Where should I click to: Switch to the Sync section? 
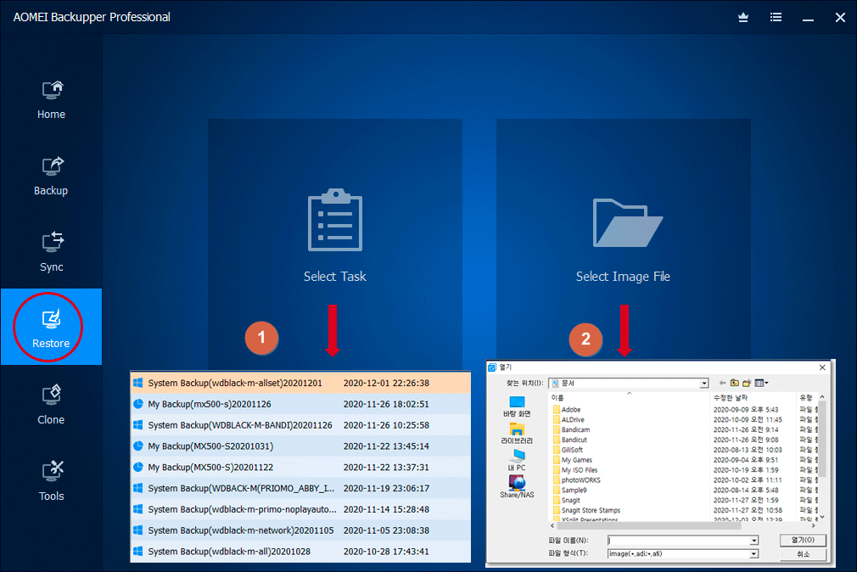pyautogui.click(x=52, y=252)
